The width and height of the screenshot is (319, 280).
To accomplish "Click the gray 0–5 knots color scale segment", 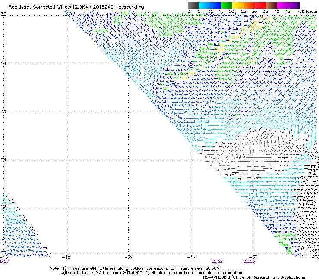I will point(193,5).
